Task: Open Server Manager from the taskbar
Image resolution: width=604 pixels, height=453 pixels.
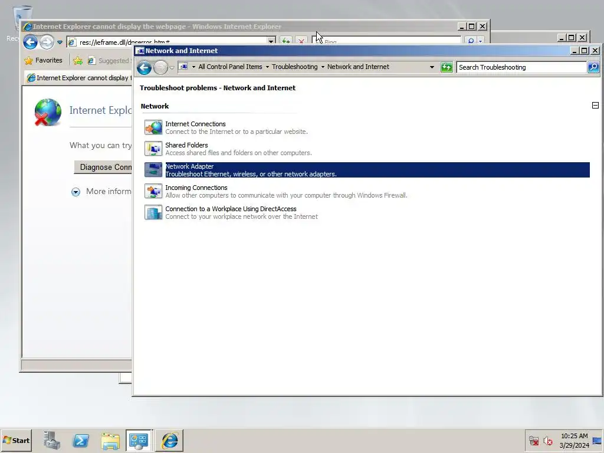Action: 52,440
